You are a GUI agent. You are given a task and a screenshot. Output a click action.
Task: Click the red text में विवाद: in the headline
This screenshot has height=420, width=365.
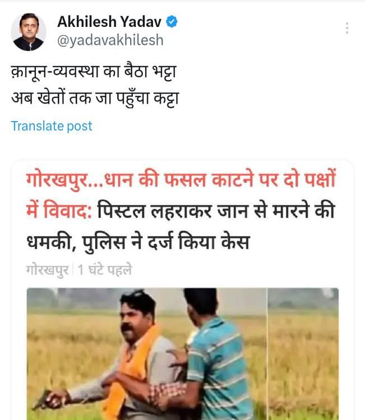[x=59, y=211]
